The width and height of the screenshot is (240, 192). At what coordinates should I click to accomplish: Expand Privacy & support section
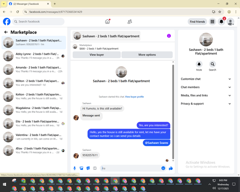pyautogui.click(x=206, y=104)
